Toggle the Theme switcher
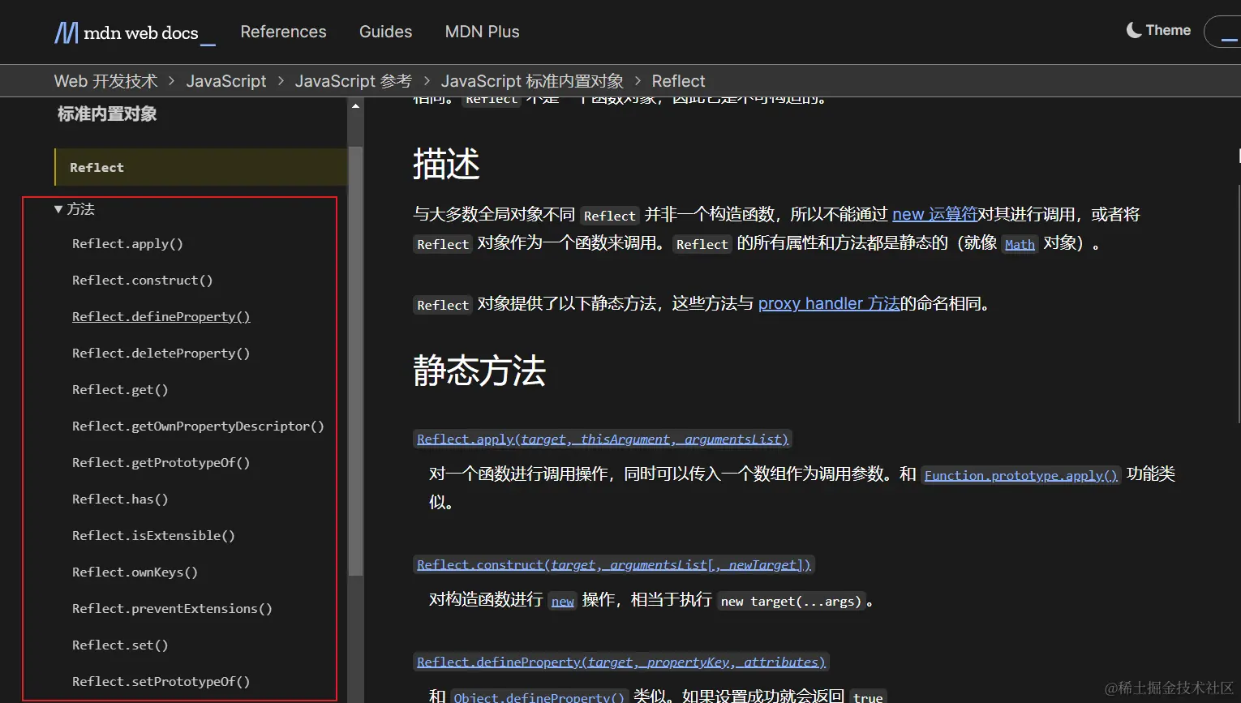 (1158, 31)
